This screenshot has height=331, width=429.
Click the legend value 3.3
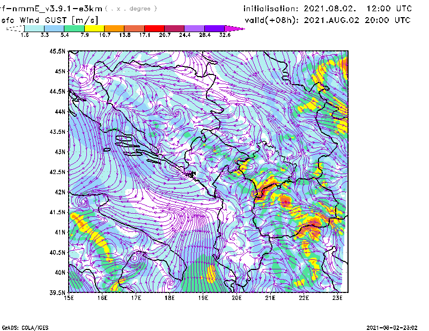pos(45,35)
